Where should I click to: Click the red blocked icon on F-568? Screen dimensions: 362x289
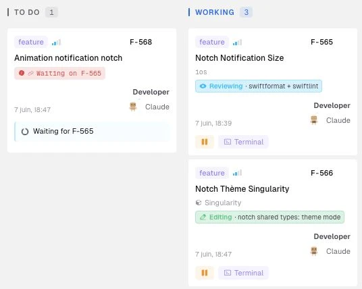point(22,73)
